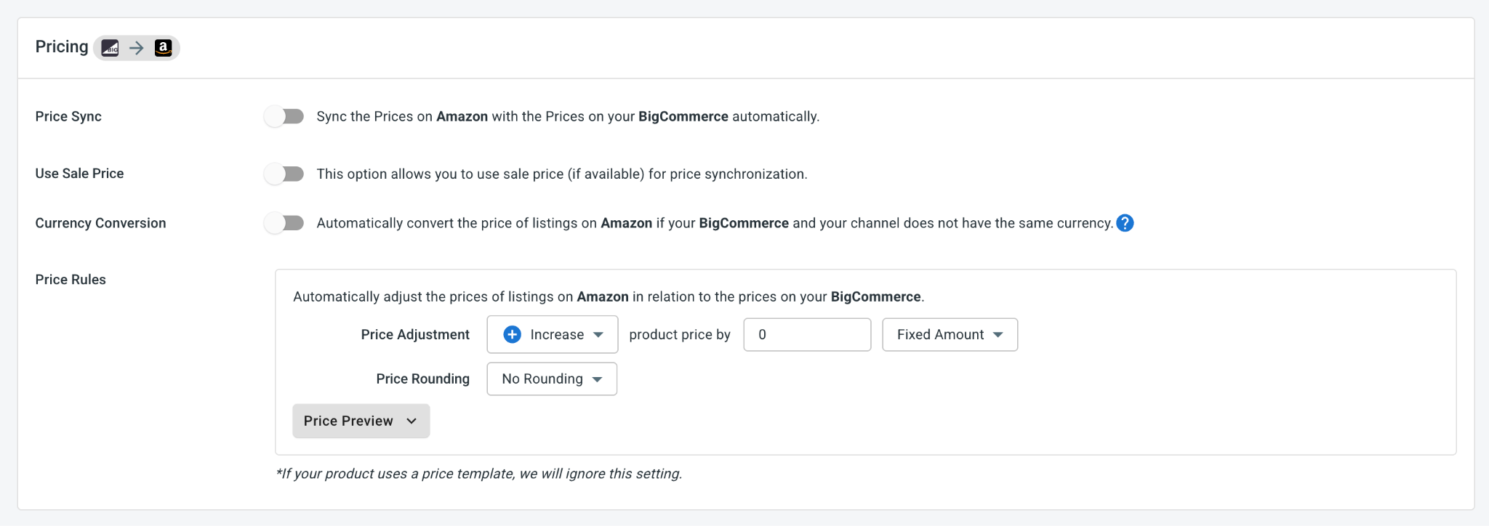
Task: Enable the Price Sync toggle
Action: 284,116
